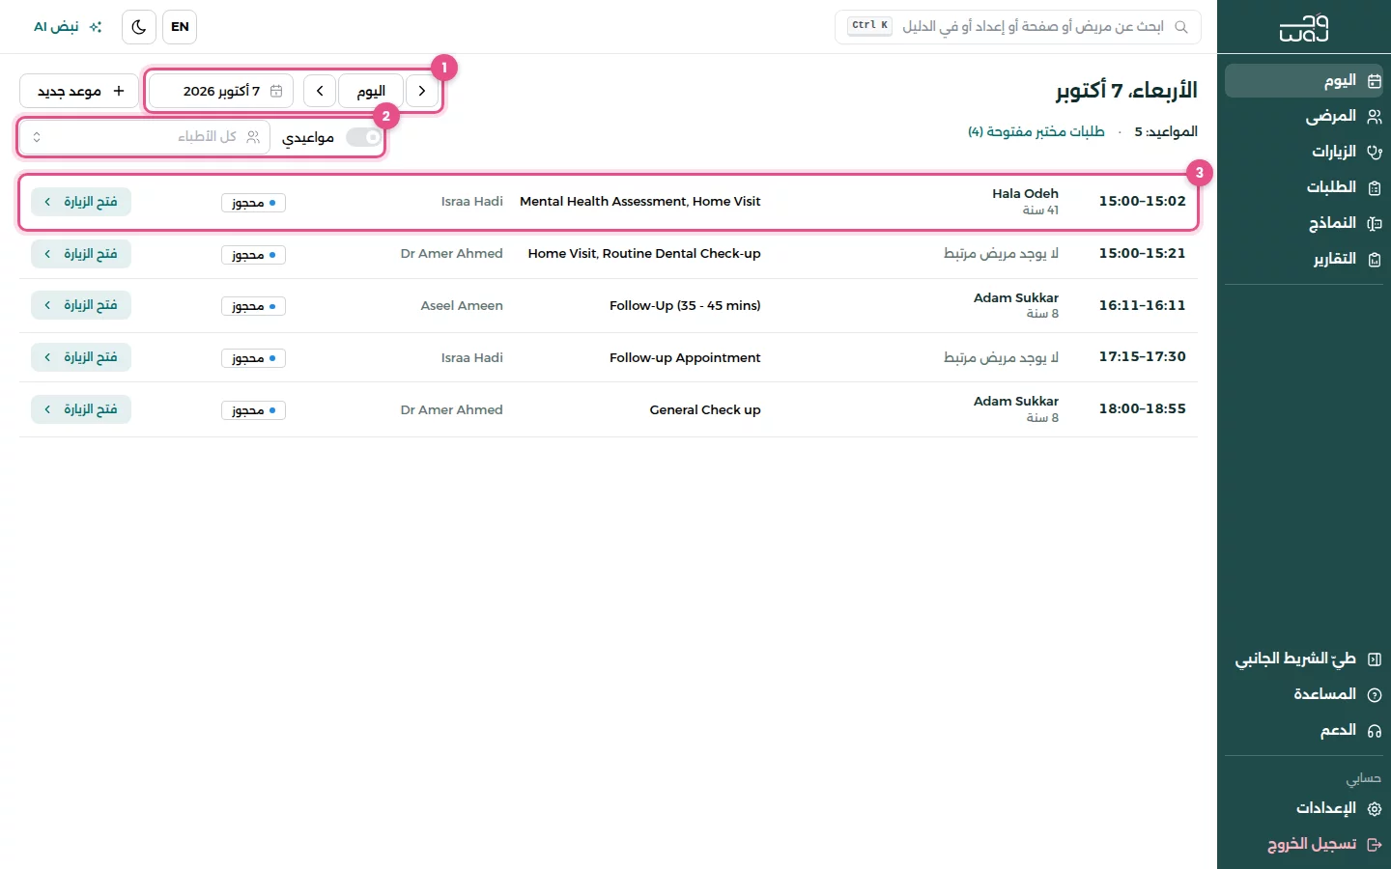Click the logout icon in the sidebar

tap(1375, 844)
